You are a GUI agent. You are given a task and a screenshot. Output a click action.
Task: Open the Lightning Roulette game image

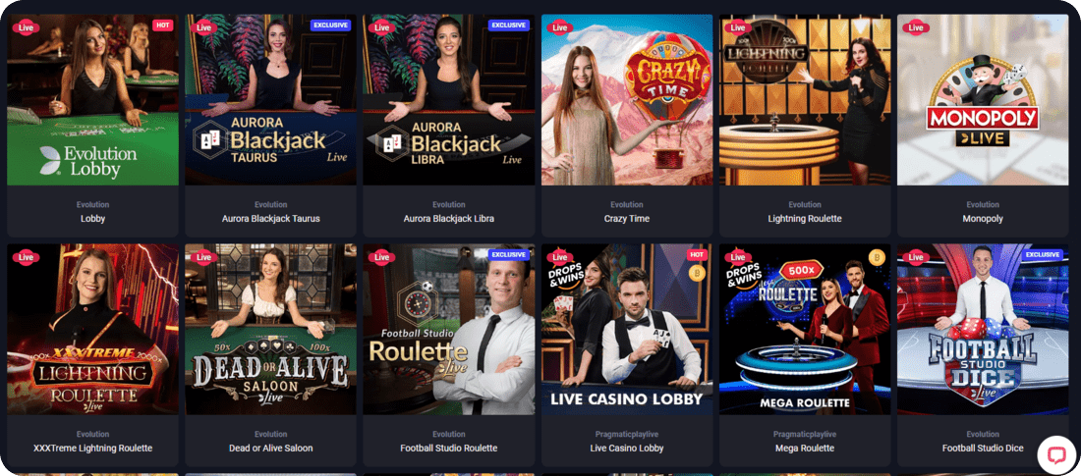[805, 100]
